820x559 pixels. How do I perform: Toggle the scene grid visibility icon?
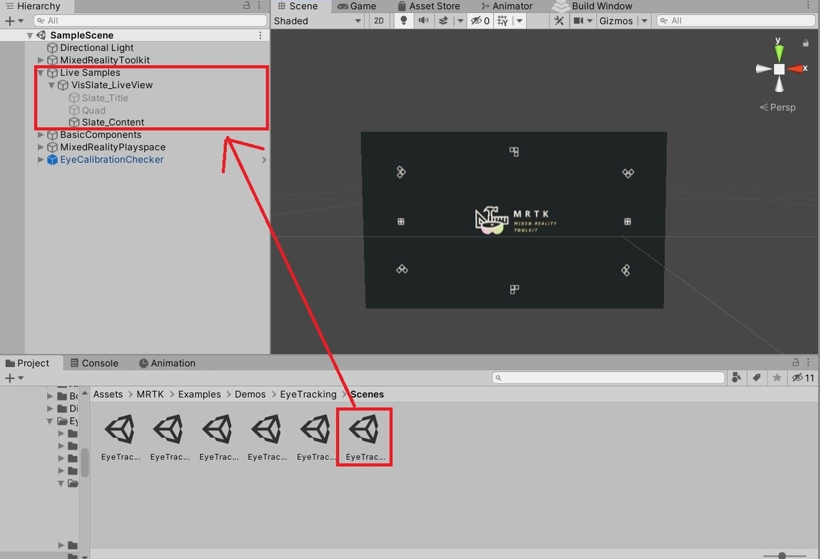pos(503,21)
